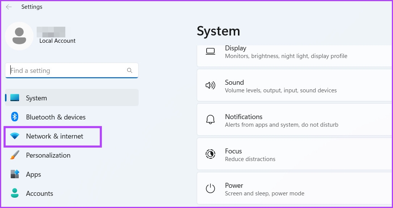The width and height of the screenshot is (393, 208).
Task: Open Notifications settings card
Action: (x=294, y=119)
